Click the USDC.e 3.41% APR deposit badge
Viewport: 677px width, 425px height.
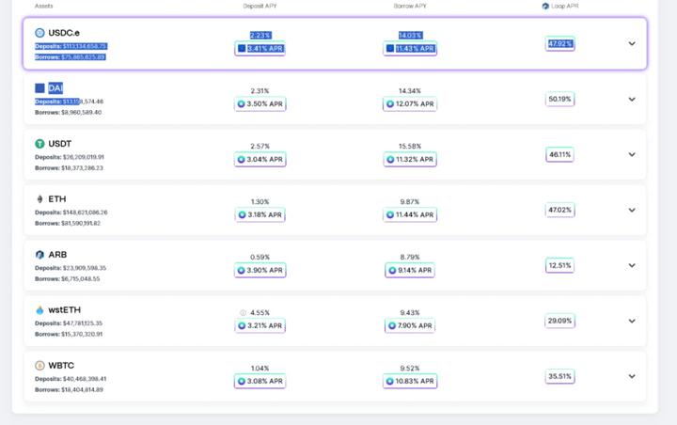[x=260, y=48]
